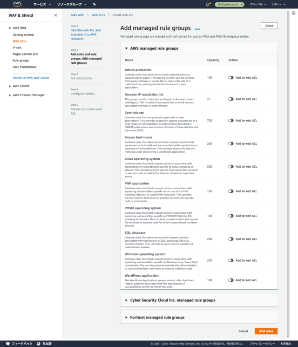The image size is (298, 347).
Task: Click the globe language icon
Action: [39, 343]
